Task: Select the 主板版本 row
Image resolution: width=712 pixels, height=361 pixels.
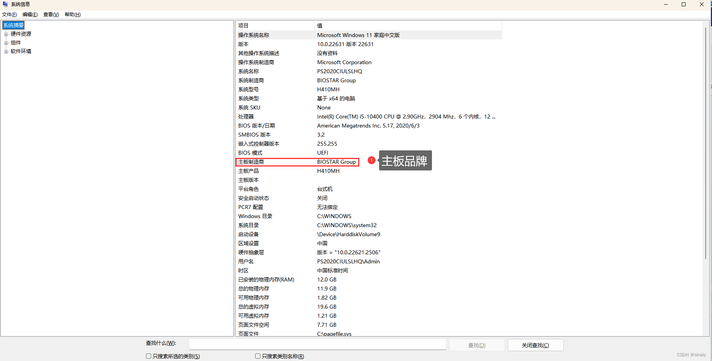Action: click(369, 180)
